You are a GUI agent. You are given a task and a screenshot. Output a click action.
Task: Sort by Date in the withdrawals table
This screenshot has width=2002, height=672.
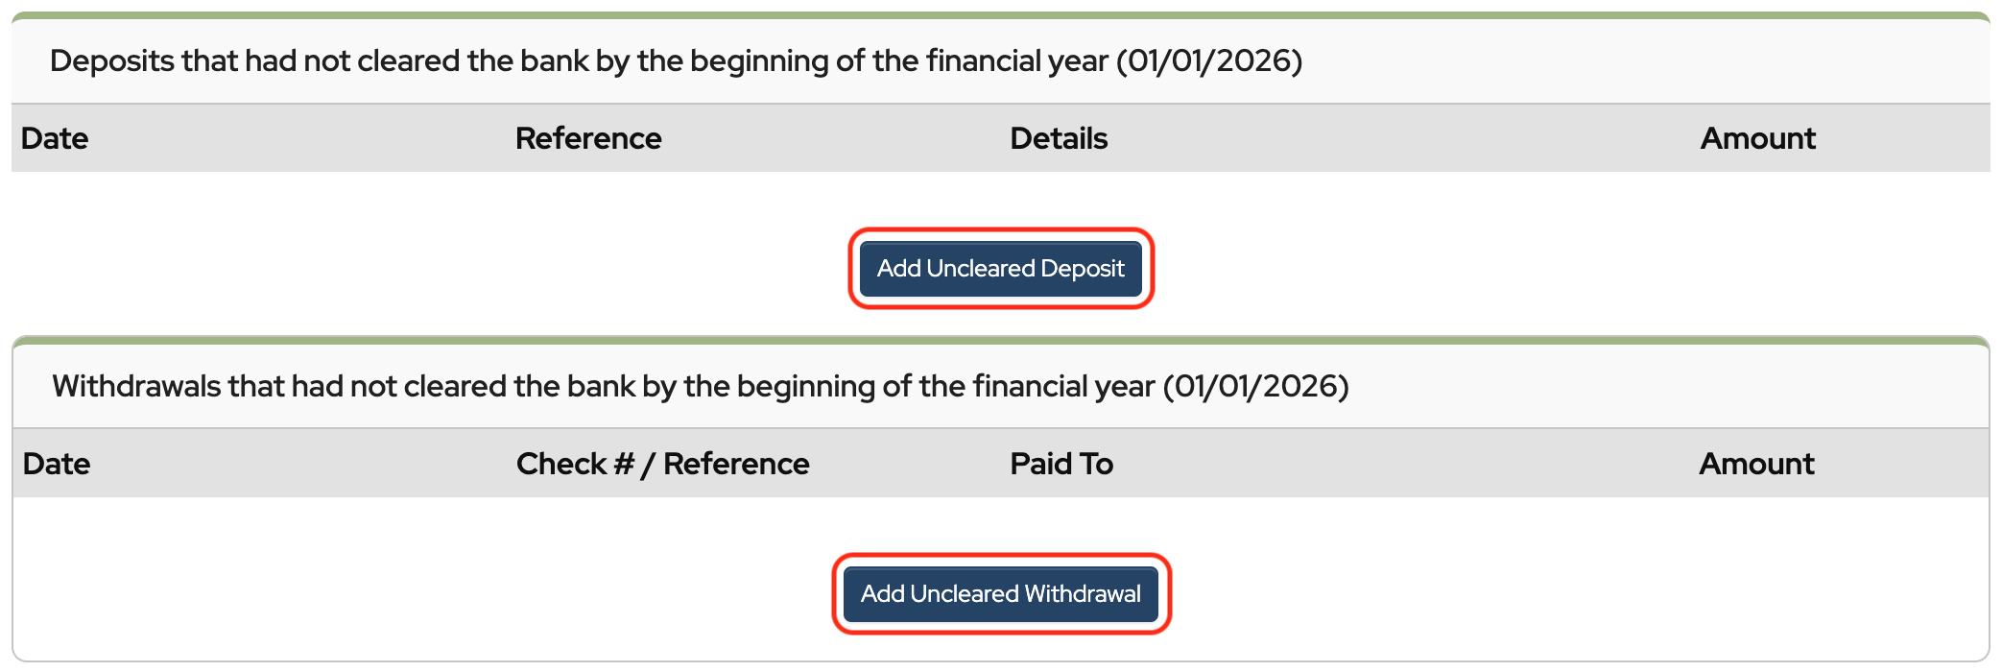pyautogui.click(x=57, y=464)
